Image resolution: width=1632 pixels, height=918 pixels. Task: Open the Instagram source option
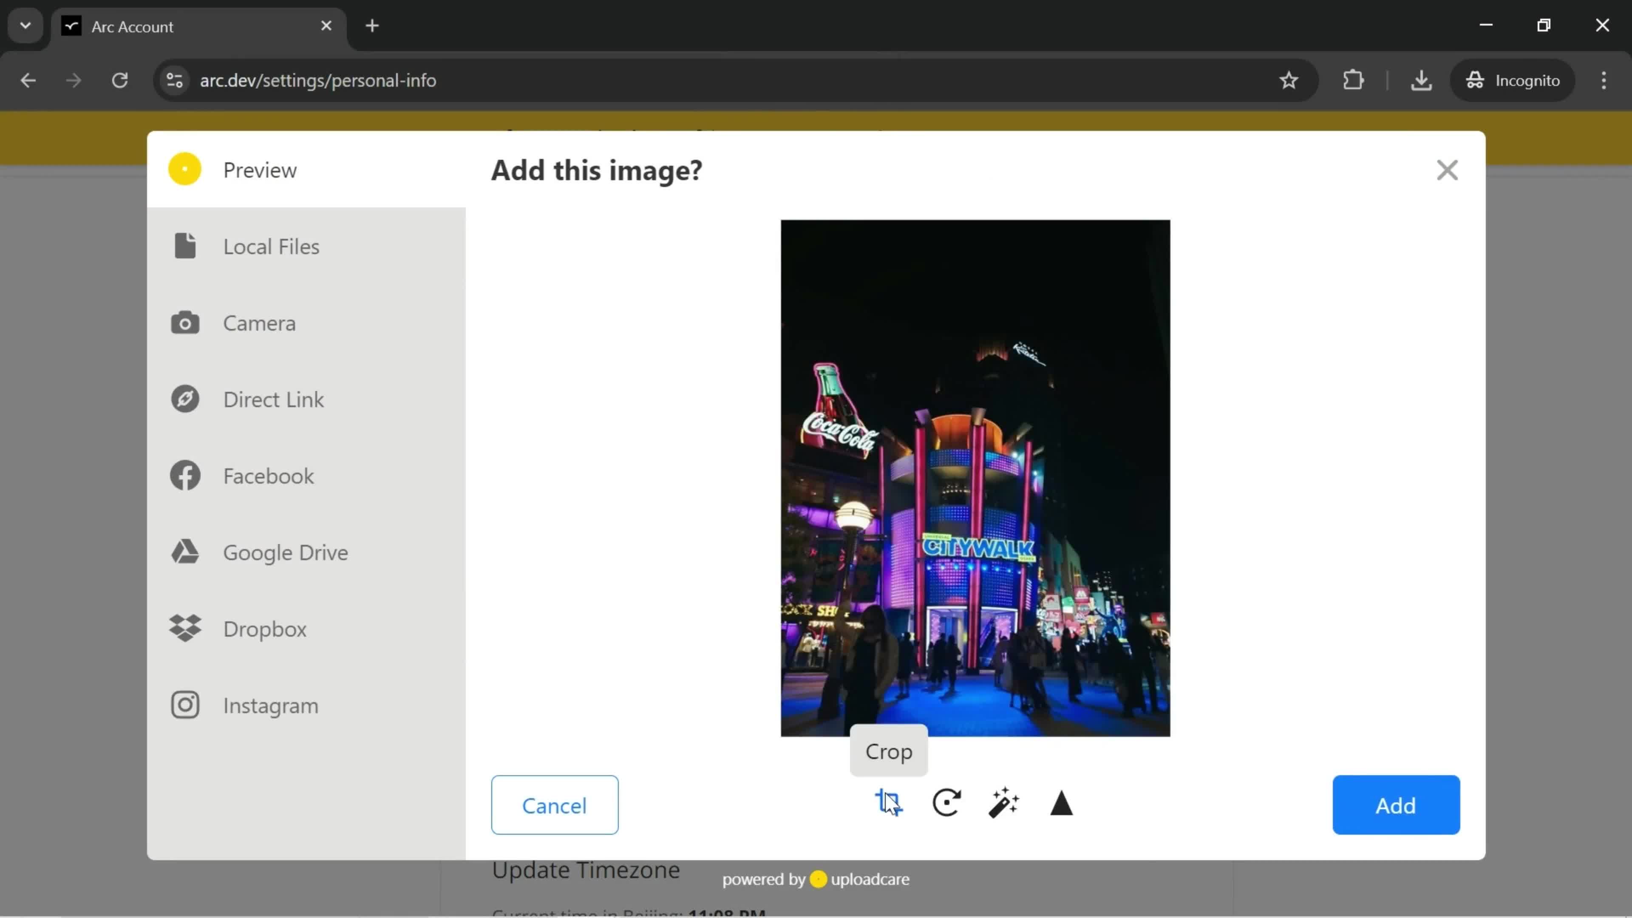click(x=271, y=705)
